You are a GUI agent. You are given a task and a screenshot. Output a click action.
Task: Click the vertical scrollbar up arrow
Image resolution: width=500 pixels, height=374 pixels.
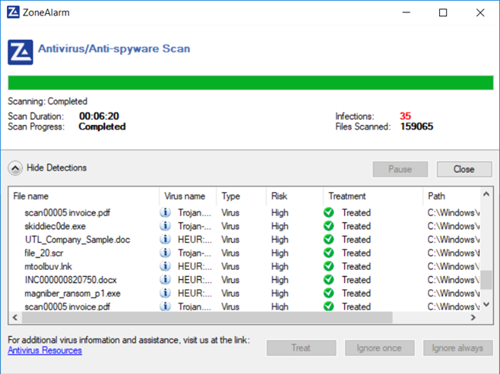tap(486, 194)
